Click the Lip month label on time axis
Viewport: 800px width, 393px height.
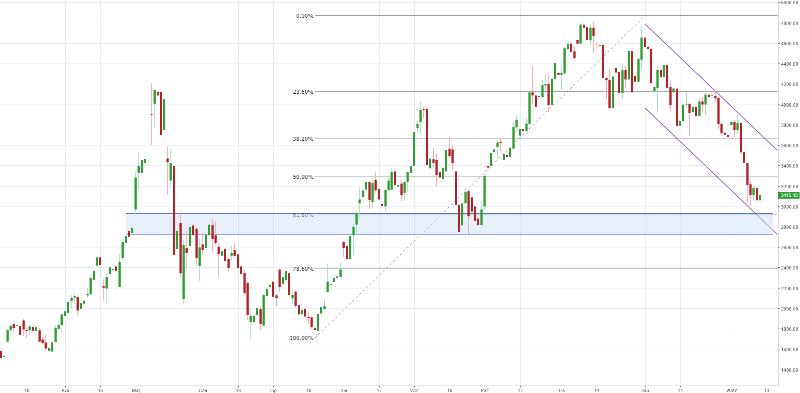tap(273, 390)
